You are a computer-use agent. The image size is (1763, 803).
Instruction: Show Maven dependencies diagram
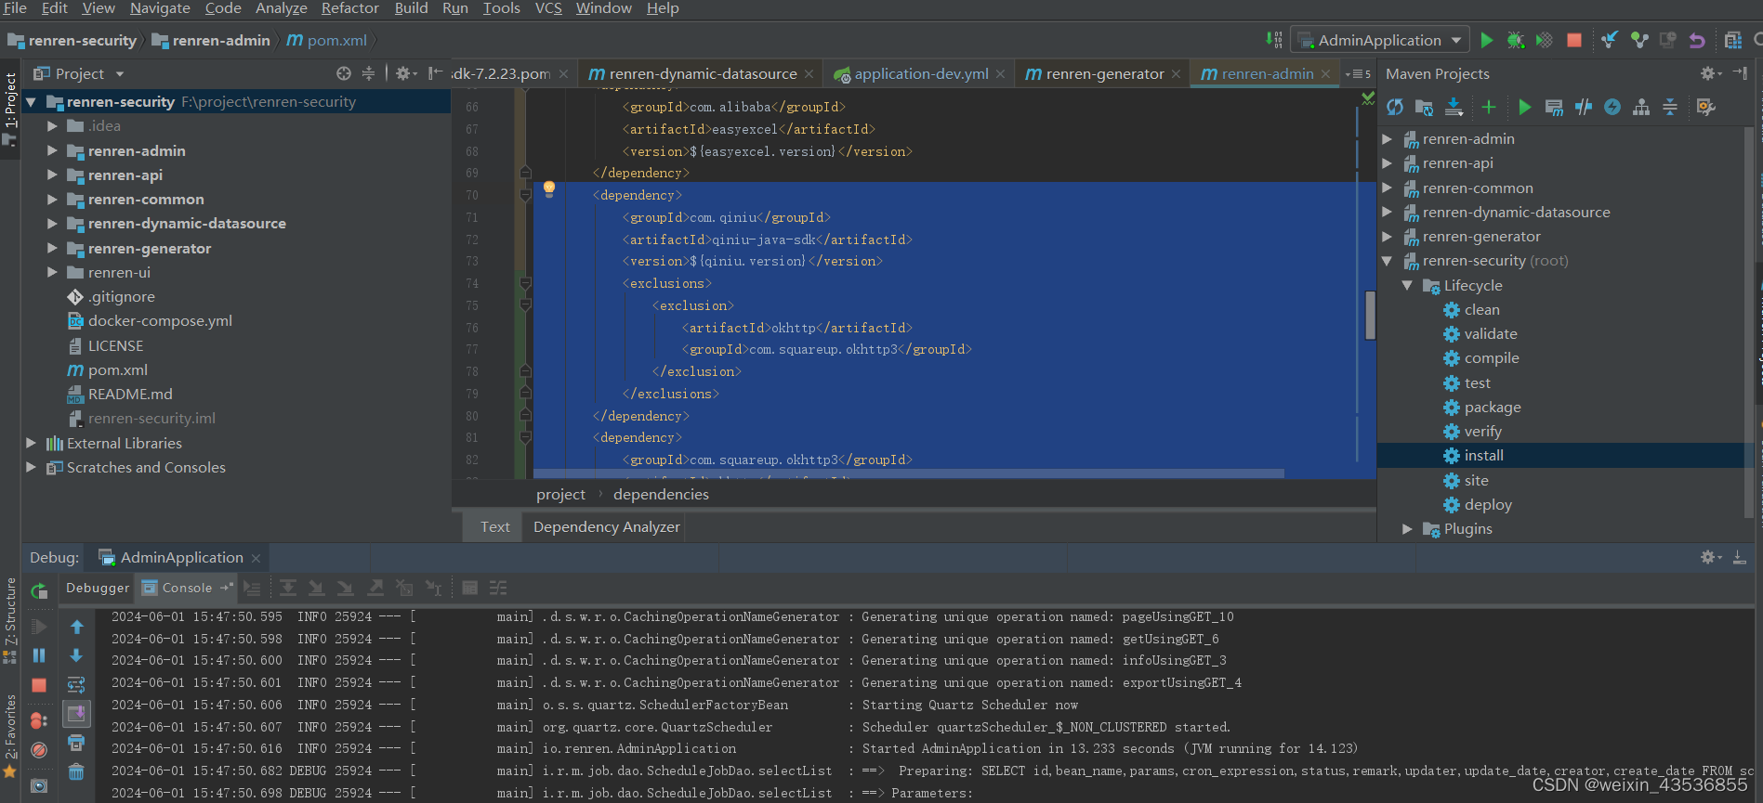pyautogui.click(x=1641, y=107)
